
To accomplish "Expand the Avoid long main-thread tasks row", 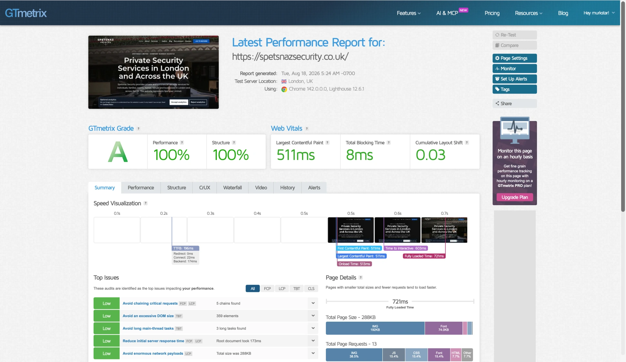I will (313, 328).
